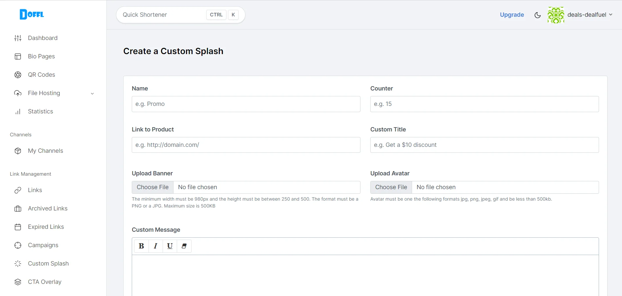Screen dimensions: 622x296
Task: Apply bold formatting in Custom Message
Action: [141, 246]
